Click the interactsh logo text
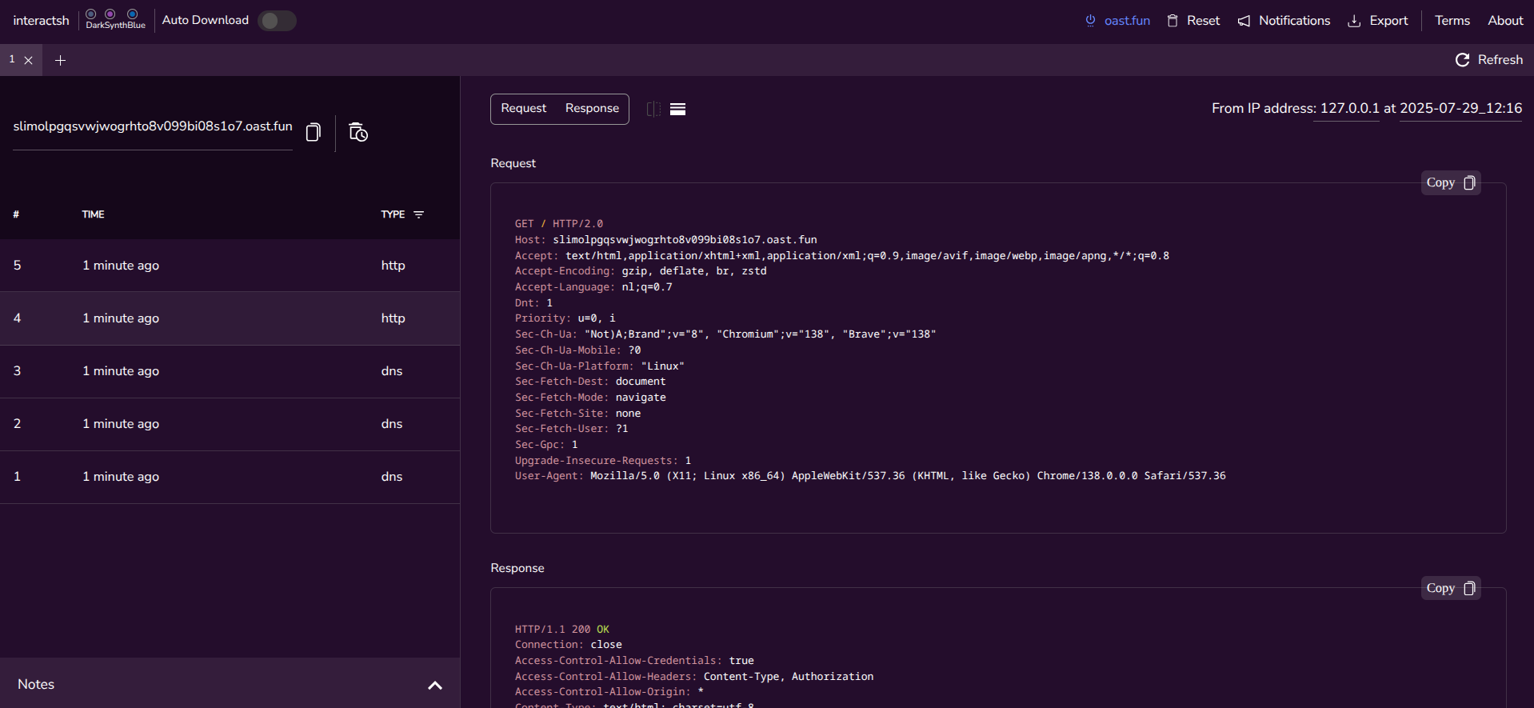The image size is (1534, 708). point(41,21)
